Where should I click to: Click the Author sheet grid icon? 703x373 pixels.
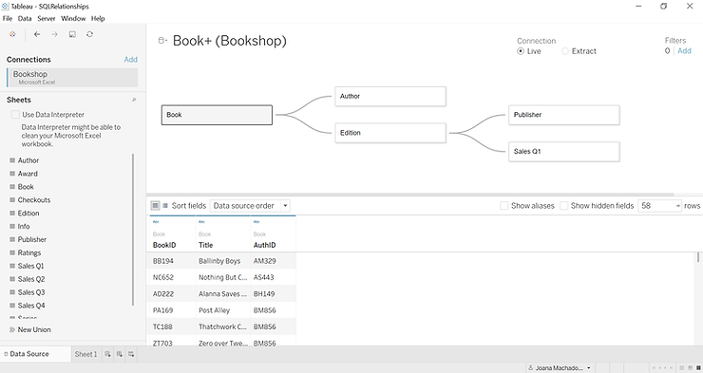[12, 160]
